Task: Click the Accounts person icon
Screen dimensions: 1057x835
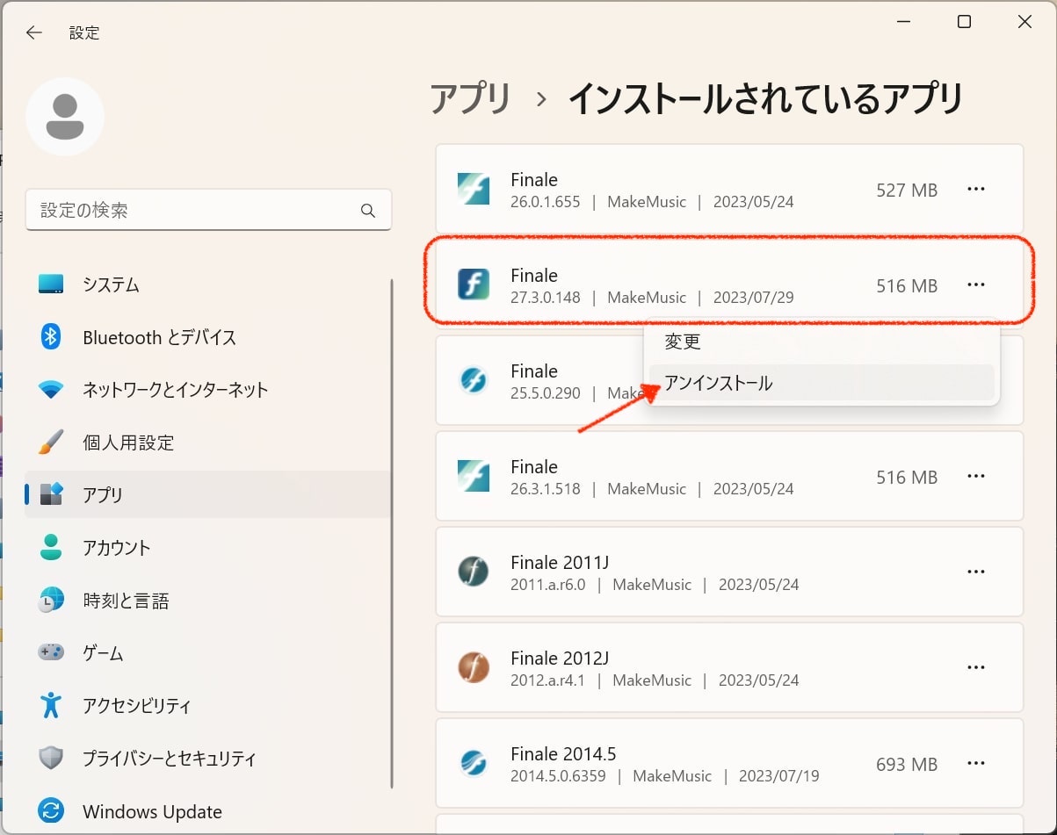Action: click(x=51, y=548)
